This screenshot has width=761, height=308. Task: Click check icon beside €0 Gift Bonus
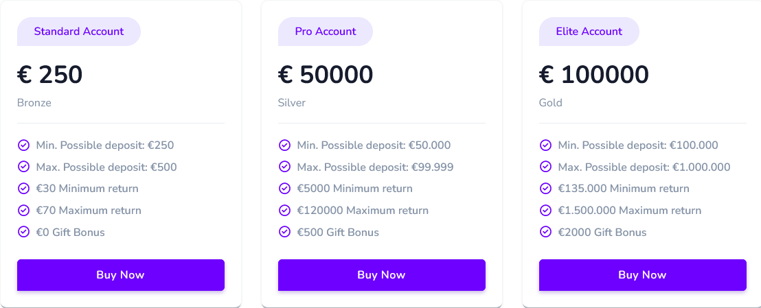[x=23, y=232]
